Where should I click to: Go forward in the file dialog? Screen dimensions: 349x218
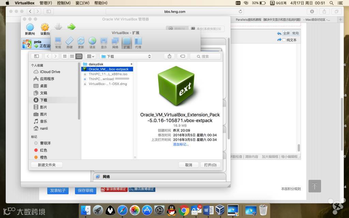(x=55, y=56)
